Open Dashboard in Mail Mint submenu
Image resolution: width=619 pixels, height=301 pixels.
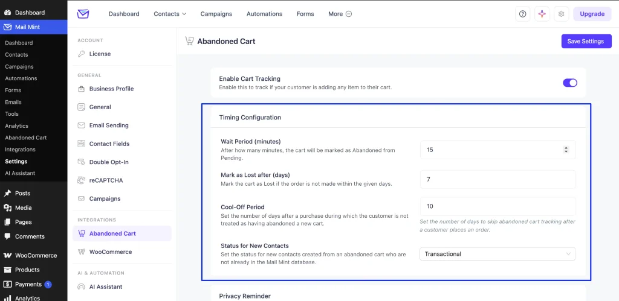pyautogui.click(x=19, y=43)
